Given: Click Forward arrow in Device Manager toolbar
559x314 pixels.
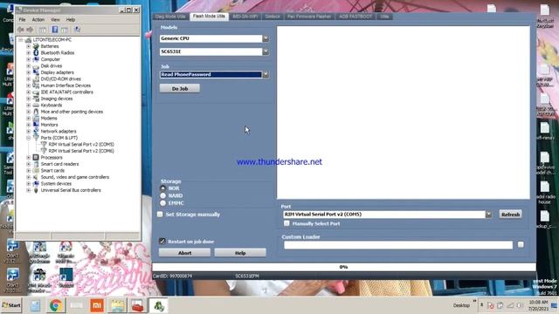Looking at the screenshot, I should coord(30,30).
